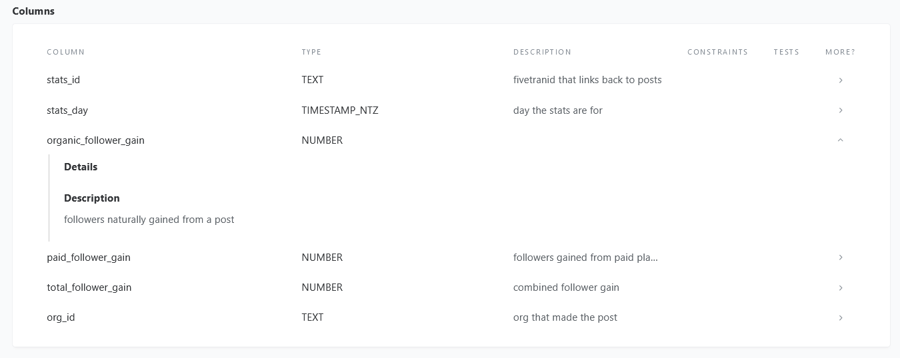
Task: Collapse the organic_follower_gain details chevron
Action: pos(841,140)
